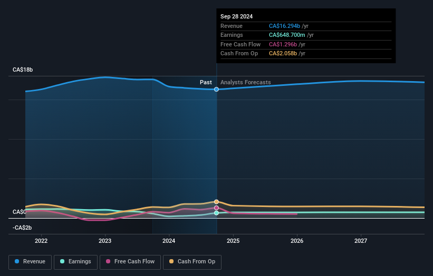
Task: Select the 2025 x-axis label
Action: [x=233, y=241]
